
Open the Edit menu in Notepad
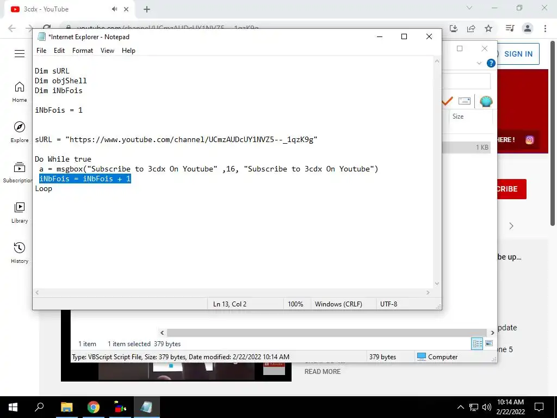tap(59, 51)
